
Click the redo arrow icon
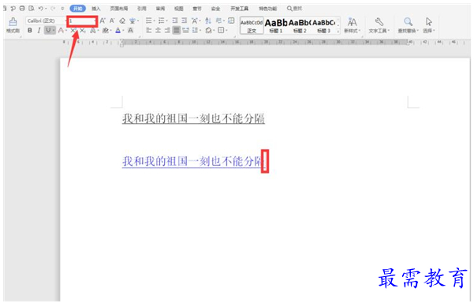coord(53,9)
